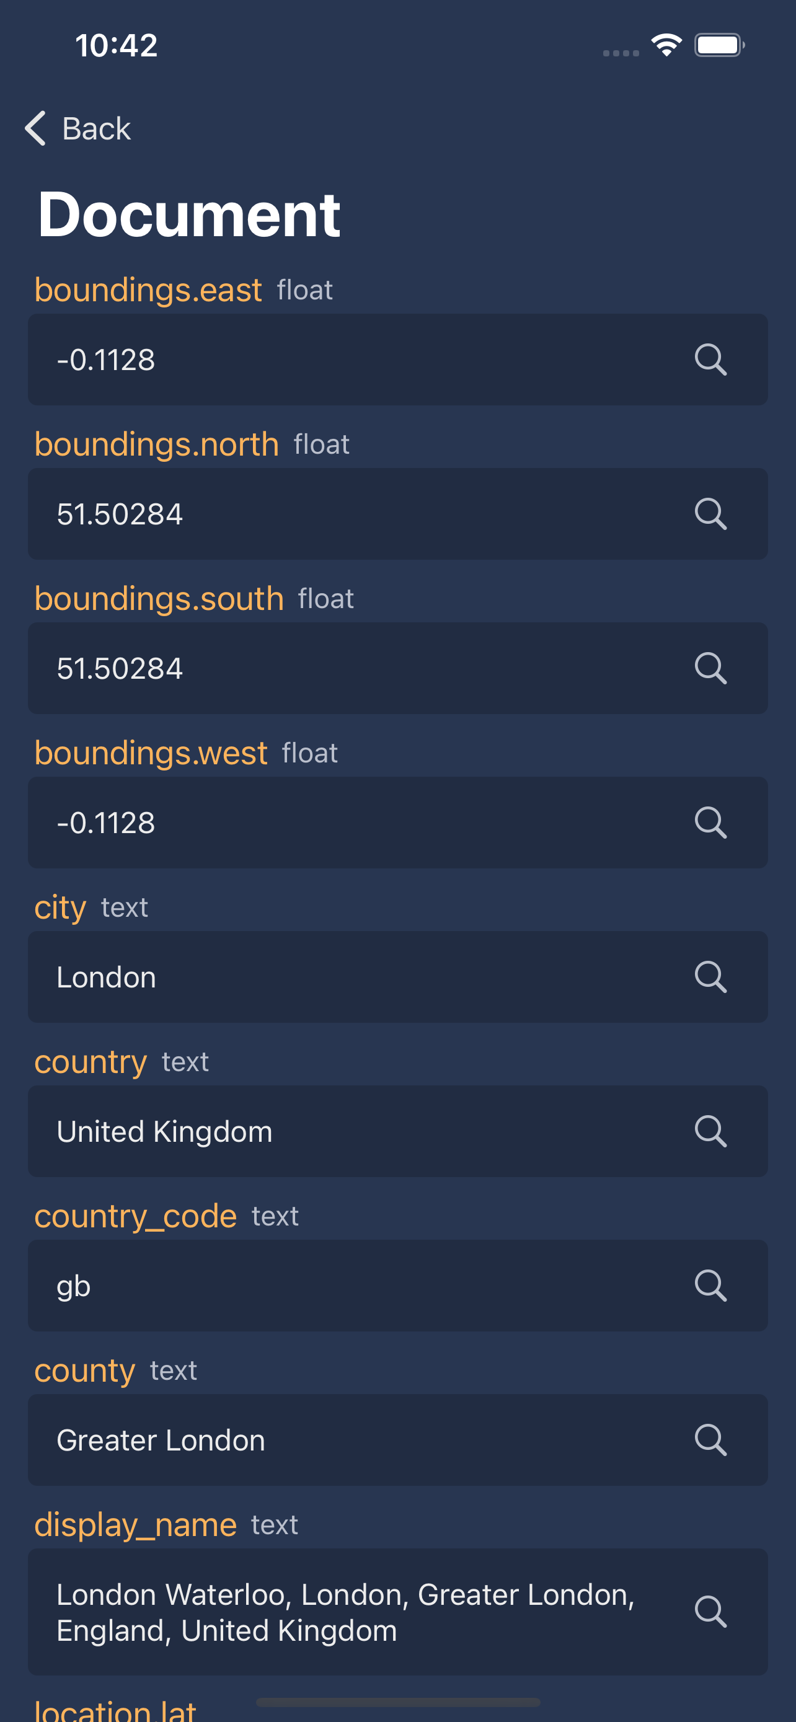Search by the city value London
796x1722 pixels.
[710, 978]
